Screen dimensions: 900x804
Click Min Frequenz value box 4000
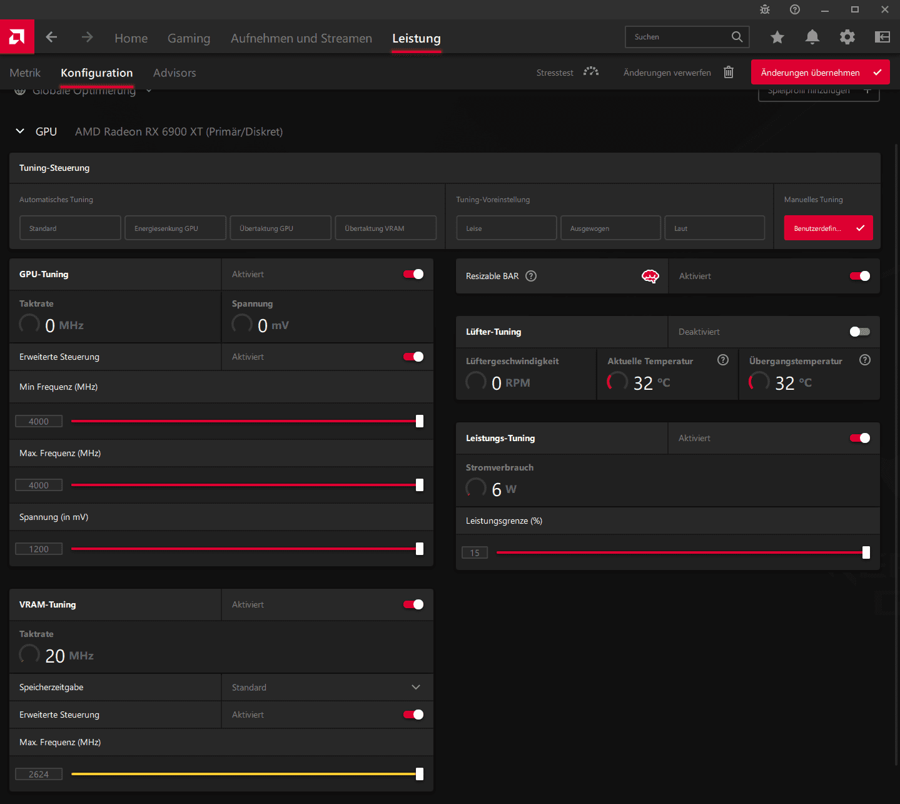39,421
